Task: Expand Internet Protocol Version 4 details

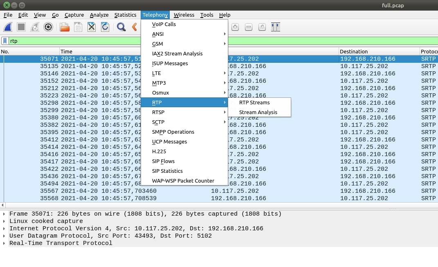Action: point(4,229)
